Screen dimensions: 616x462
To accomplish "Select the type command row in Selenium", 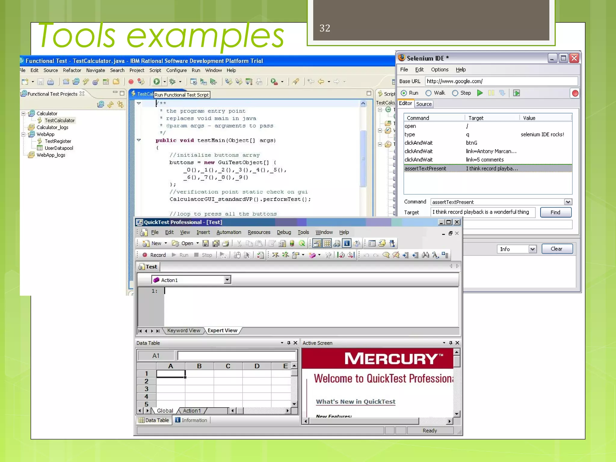I will pos(488,134).
